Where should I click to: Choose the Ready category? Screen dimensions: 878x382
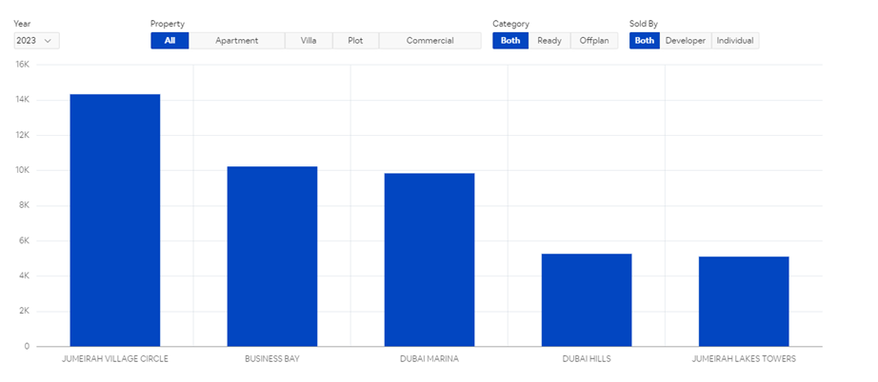pyautogui.click(x=549, y=41)
